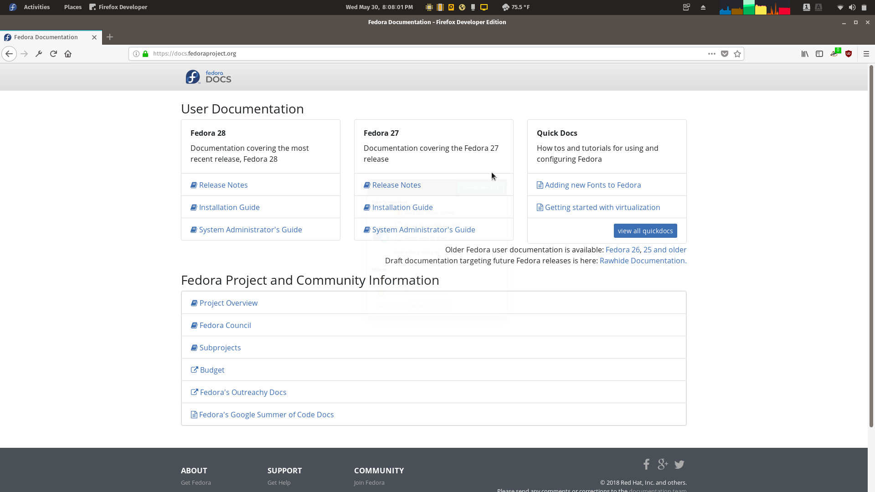Click the weather indicator showing 75.5 °F
Viewport: 875px width, 492px height.
pyautogui.click(x=516, y=7)
